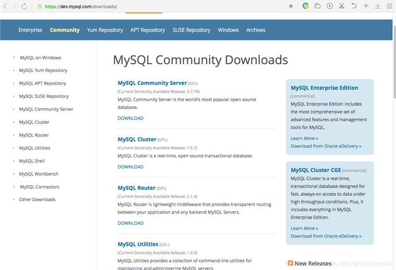Open MySQL Workbench sidebar link
This screenshot has width=396, height=270.
39,174
